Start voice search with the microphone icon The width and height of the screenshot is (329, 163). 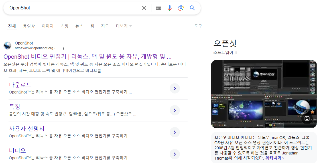click(170, 8)
